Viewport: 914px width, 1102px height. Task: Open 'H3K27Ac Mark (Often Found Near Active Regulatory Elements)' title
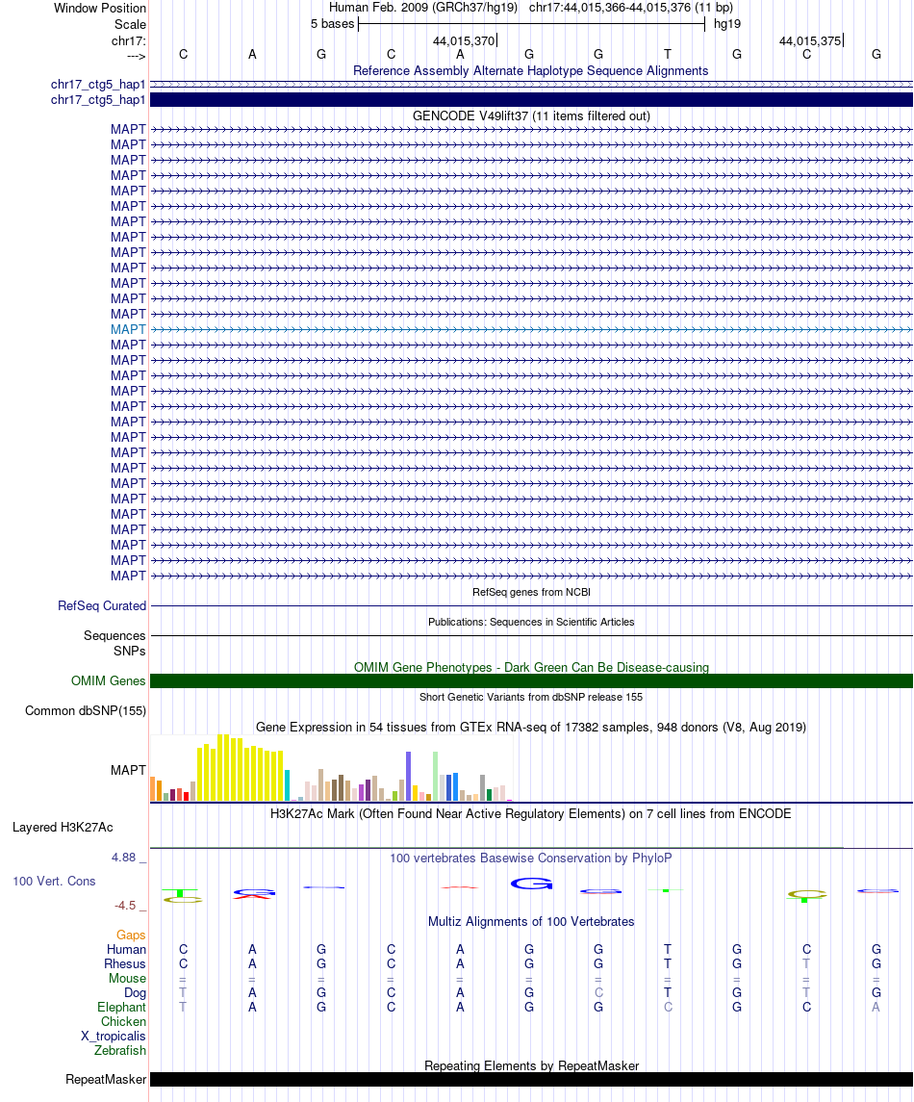[530, 814]
